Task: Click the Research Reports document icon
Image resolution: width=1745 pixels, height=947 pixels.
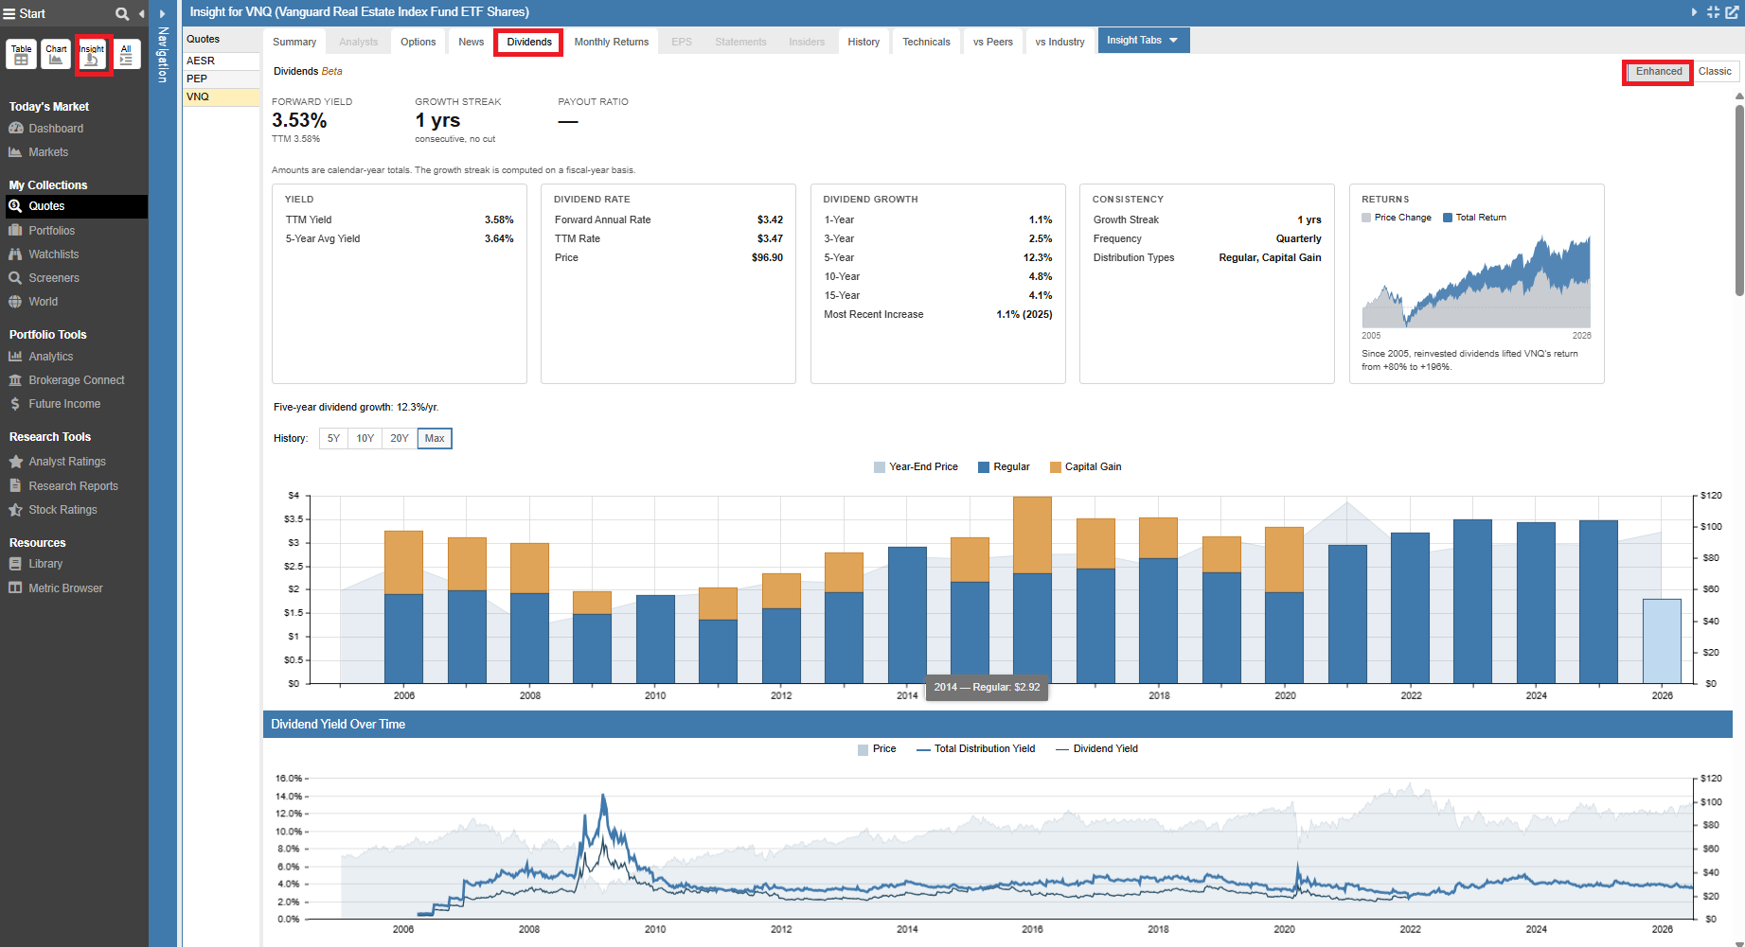Action: (15, 485)
